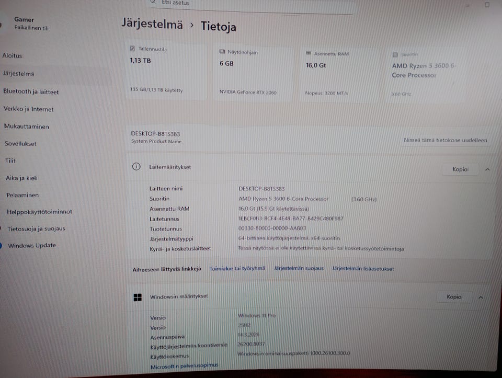Screen dimensions: 502x378
Task: Go to Verkko ja Internet
Action: [28, 109]
